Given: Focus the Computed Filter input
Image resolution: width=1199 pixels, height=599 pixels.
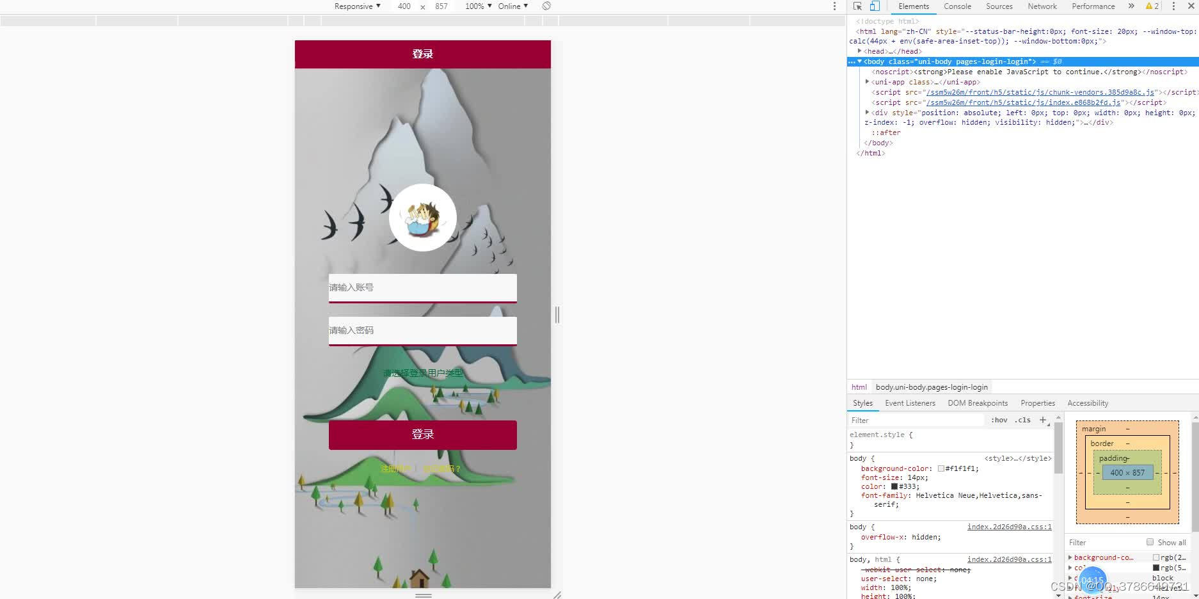Looking at the screenshot, I should tap(1105, 543).
